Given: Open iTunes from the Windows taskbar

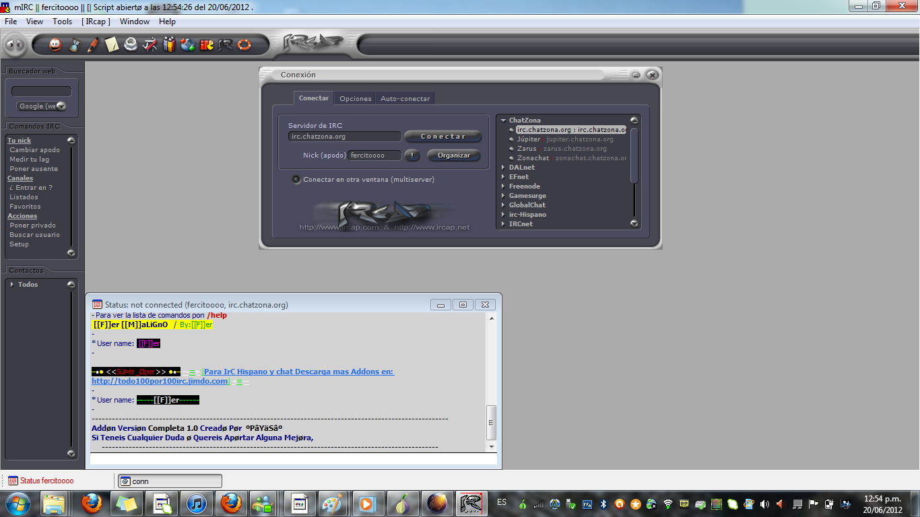Looking at the screenshot, I should click(x=196, y=503).
